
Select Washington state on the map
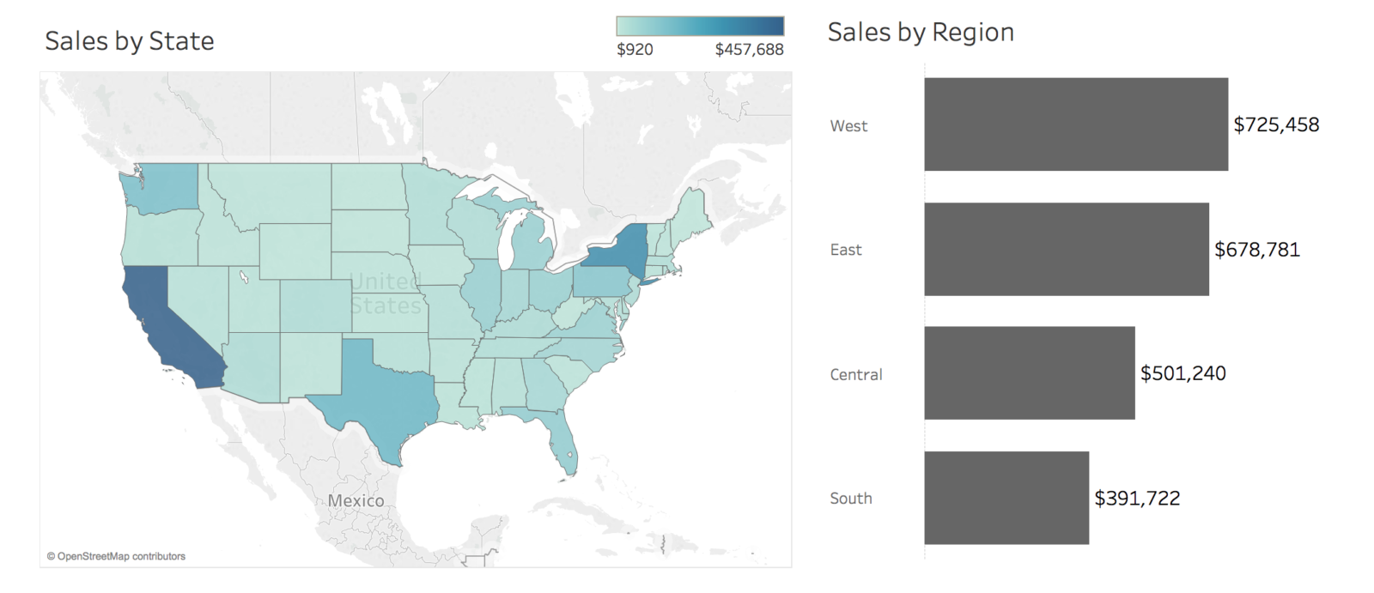pyautogui.click(x=165, y=187)
